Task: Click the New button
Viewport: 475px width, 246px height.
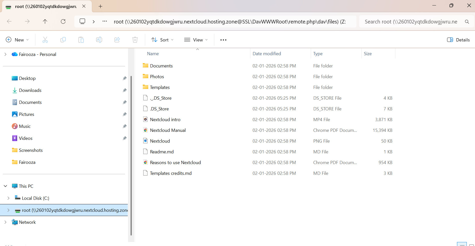Action: (x=17, y=39)
